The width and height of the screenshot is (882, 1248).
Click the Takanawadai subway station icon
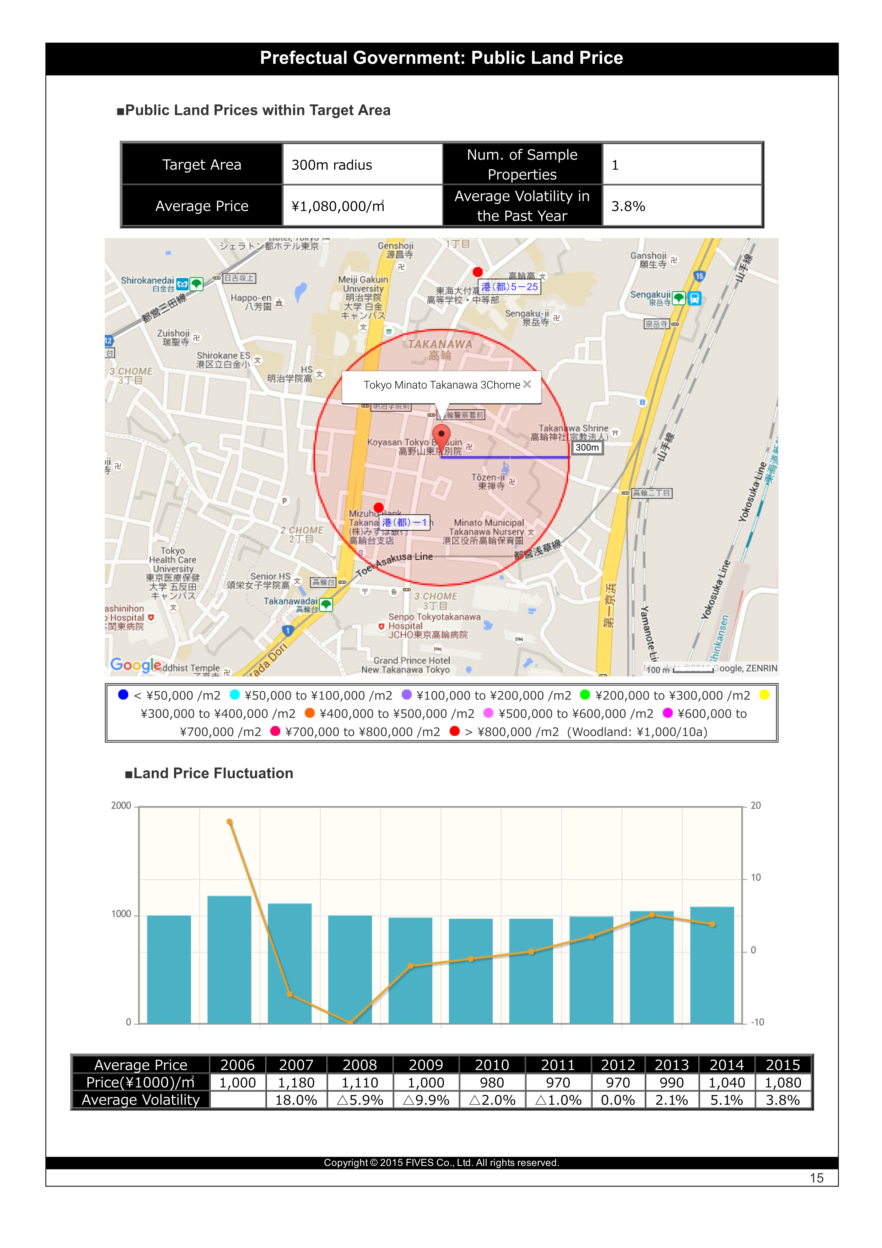point(326,604)
